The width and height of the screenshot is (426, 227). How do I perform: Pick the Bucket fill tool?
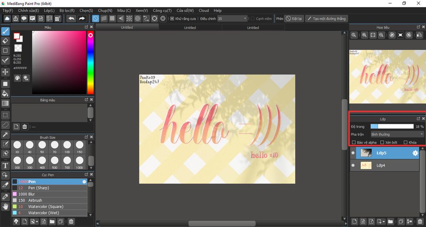[5, 94]
